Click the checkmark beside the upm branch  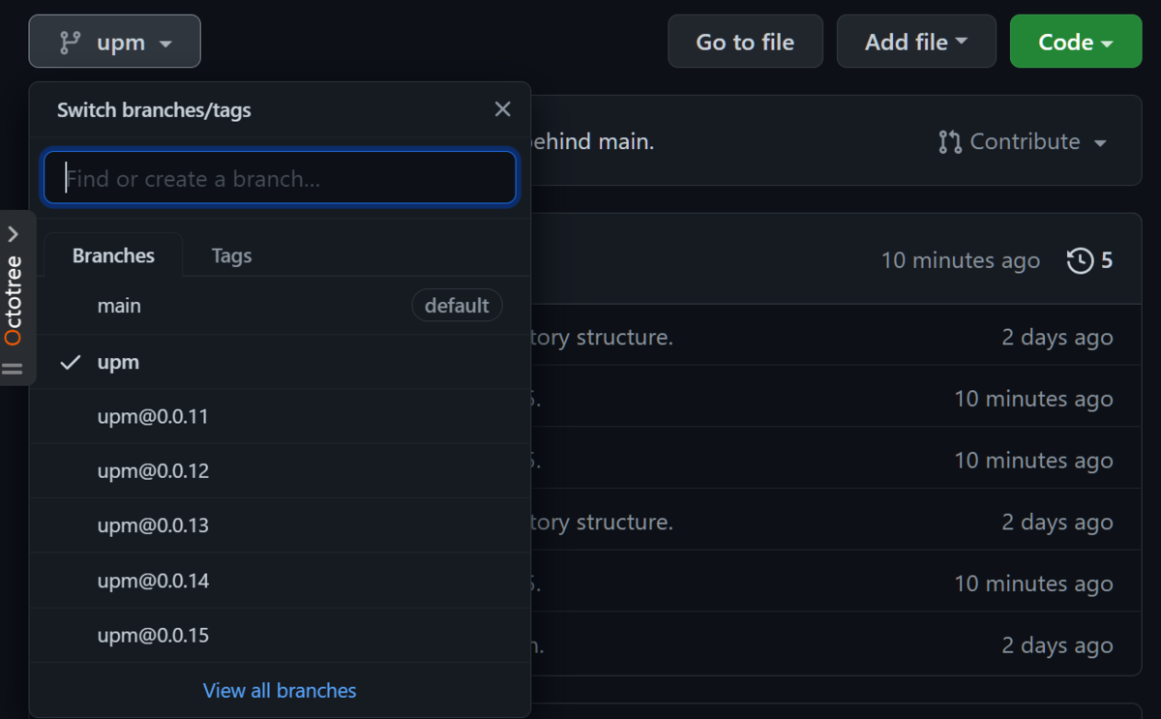click(x=70, y=362)
